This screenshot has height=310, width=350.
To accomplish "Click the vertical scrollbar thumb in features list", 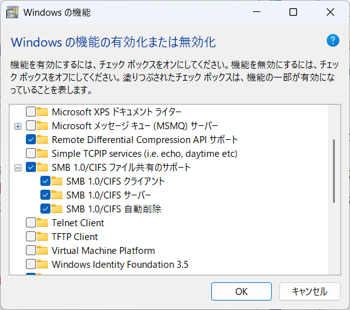I will coord(334,171).
